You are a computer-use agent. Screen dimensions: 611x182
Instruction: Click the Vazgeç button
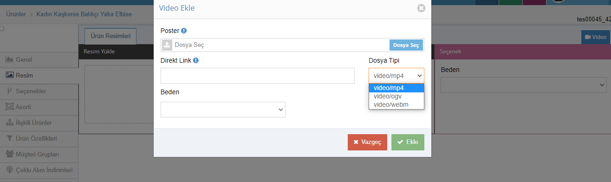click(367, 142)
